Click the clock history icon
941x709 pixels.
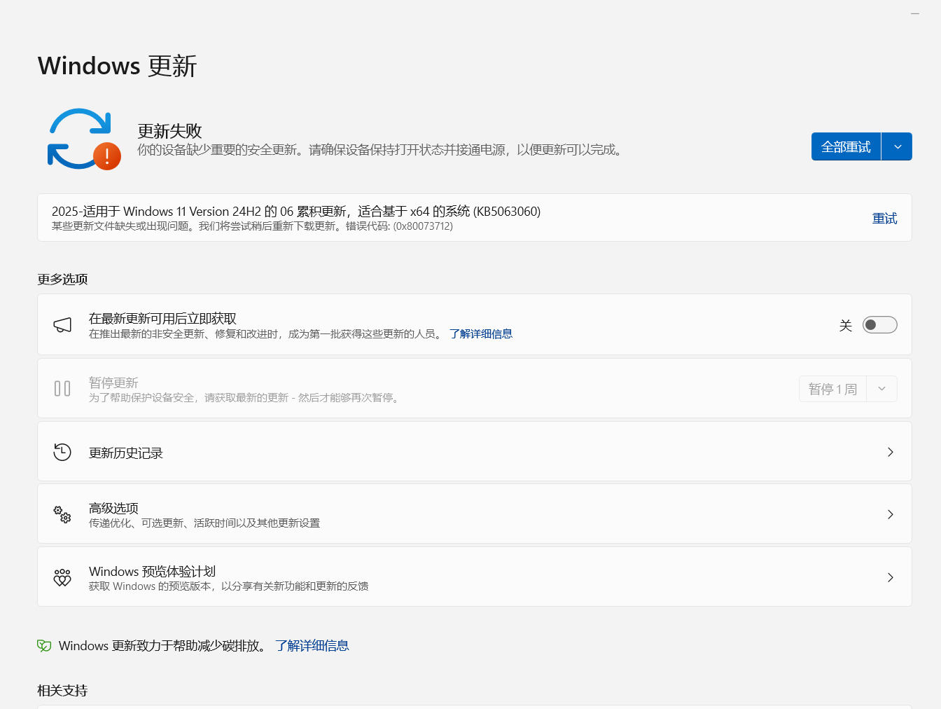[62, 452]
